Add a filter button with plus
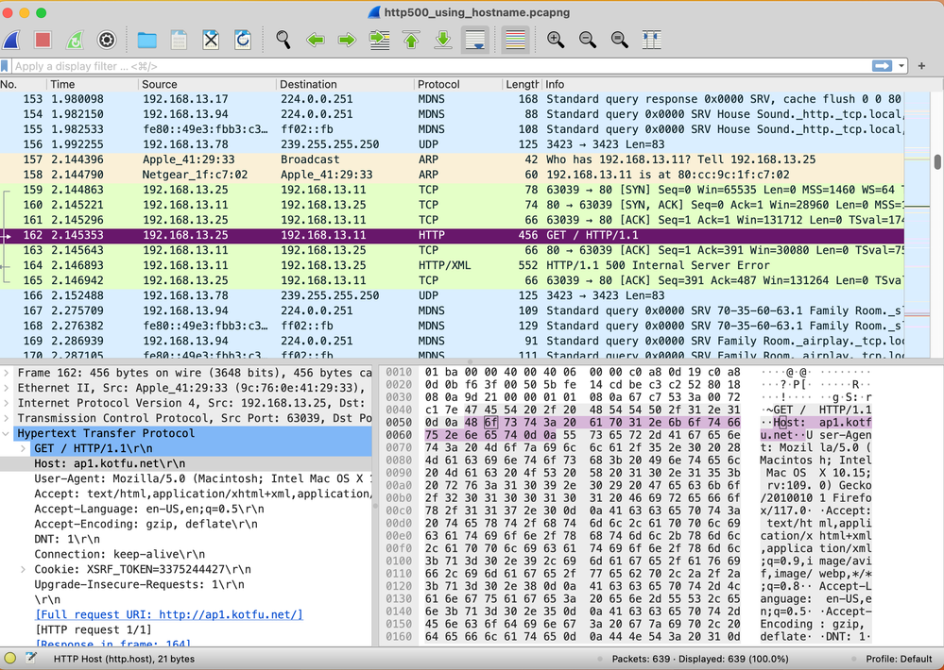The height and width of the screenshot is (670, 944). click(x=921, y=66)
